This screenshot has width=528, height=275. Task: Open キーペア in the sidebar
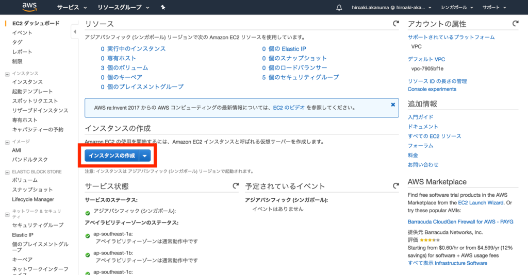[x=22, y=260]
